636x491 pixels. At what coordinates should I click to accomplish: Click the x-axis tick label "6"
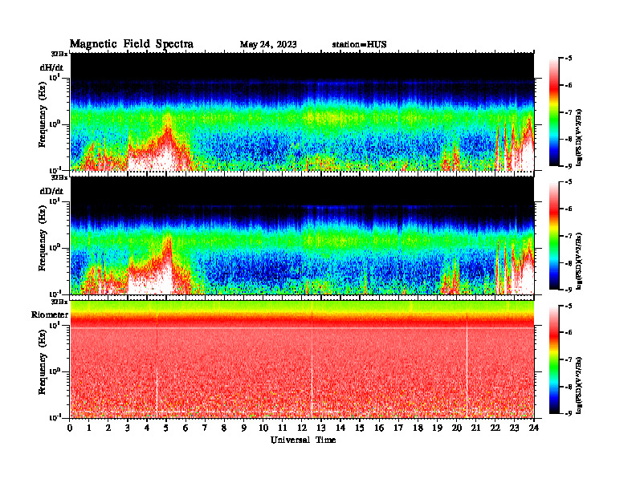(186, 428)
